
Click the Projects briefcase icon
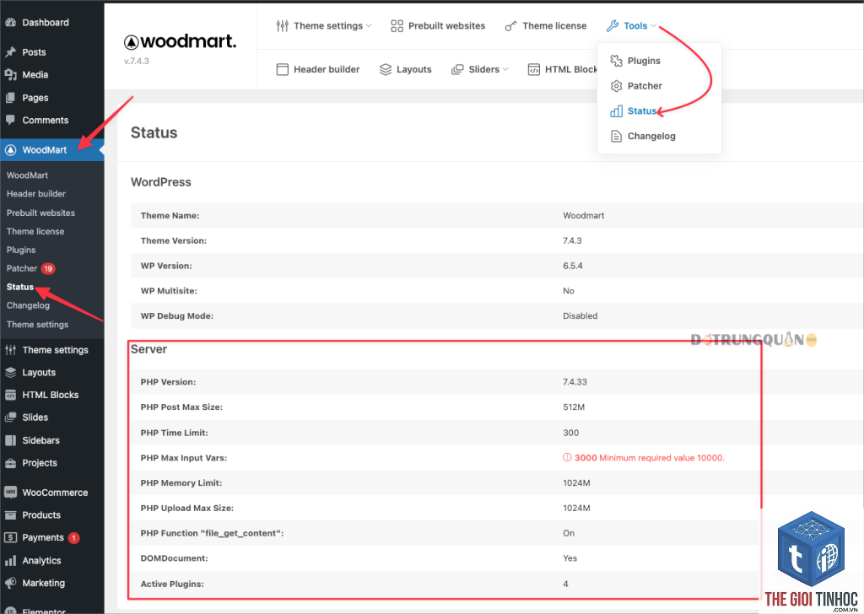click(10, 462)
